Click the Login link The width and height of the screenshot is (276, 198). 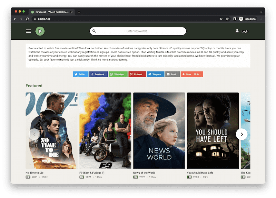pos(245,31)
